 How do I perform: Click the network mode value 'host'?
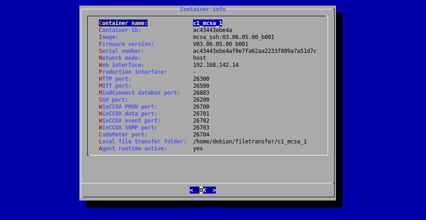(200, 58)
